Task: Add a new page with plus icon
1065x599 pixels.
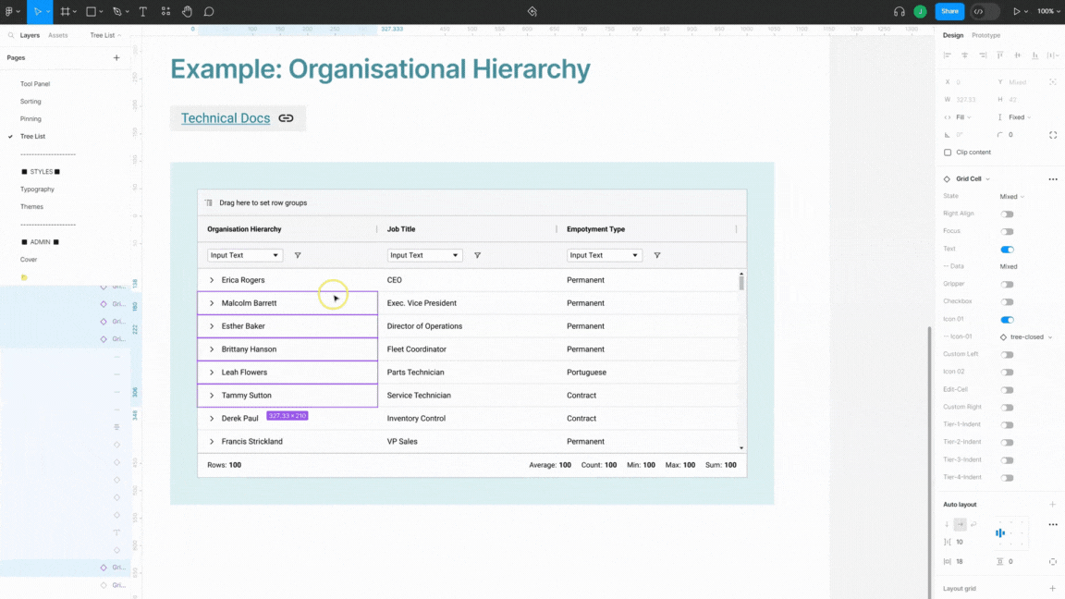Action: 116,57
